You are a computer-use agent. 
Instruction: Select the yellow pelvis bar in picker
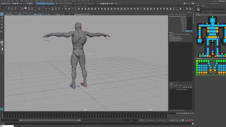[212, 37]
